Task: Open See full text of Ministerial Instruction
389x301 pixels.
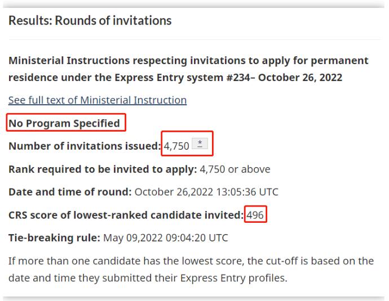Action: 98,100
